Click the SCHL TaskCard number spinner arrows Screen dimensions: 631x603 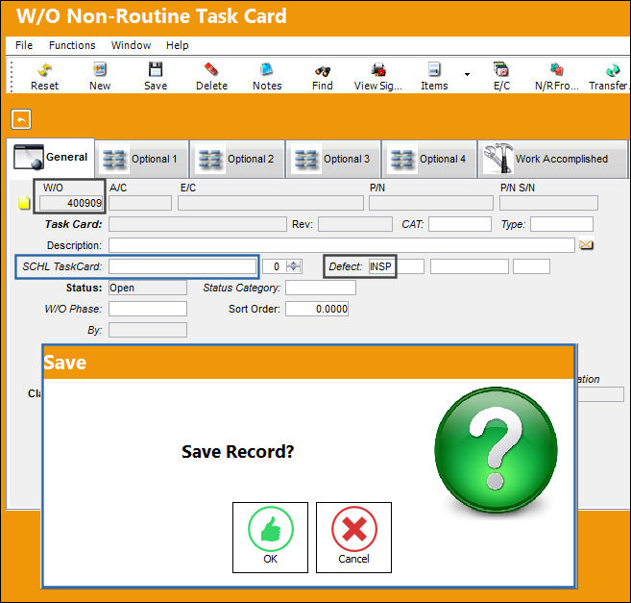point(294,266)
